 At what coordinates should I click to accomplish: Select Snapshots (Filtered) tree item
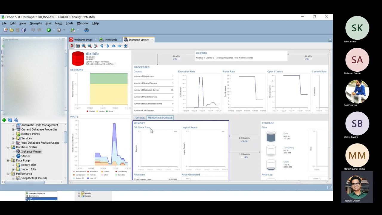pyautogui.click(x=34, y=178)
